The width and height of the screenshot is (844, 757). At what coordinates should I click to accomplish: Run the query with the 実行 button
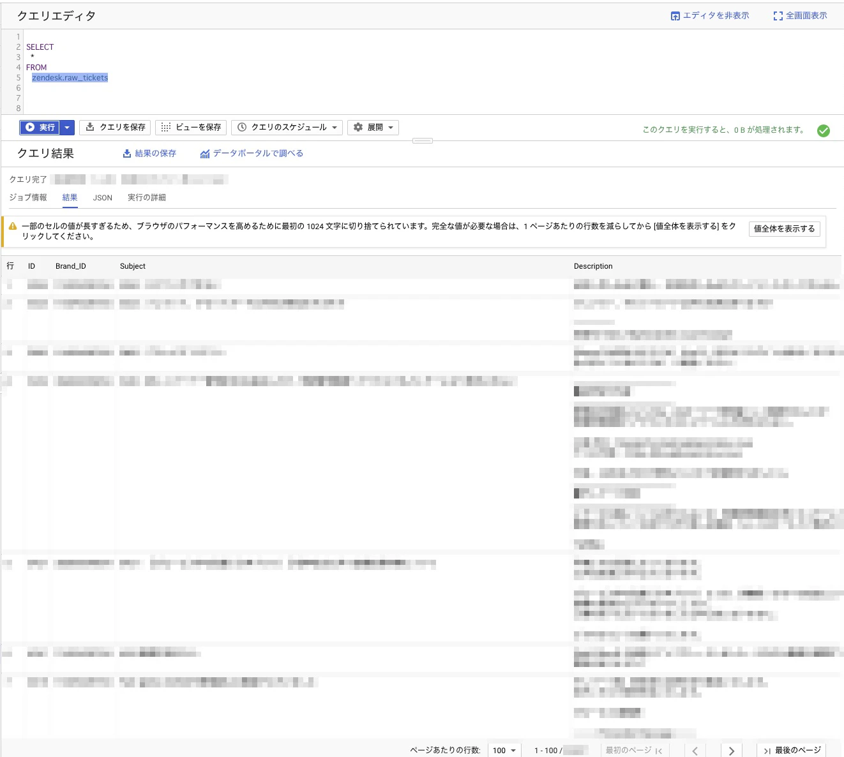(40, 128)
